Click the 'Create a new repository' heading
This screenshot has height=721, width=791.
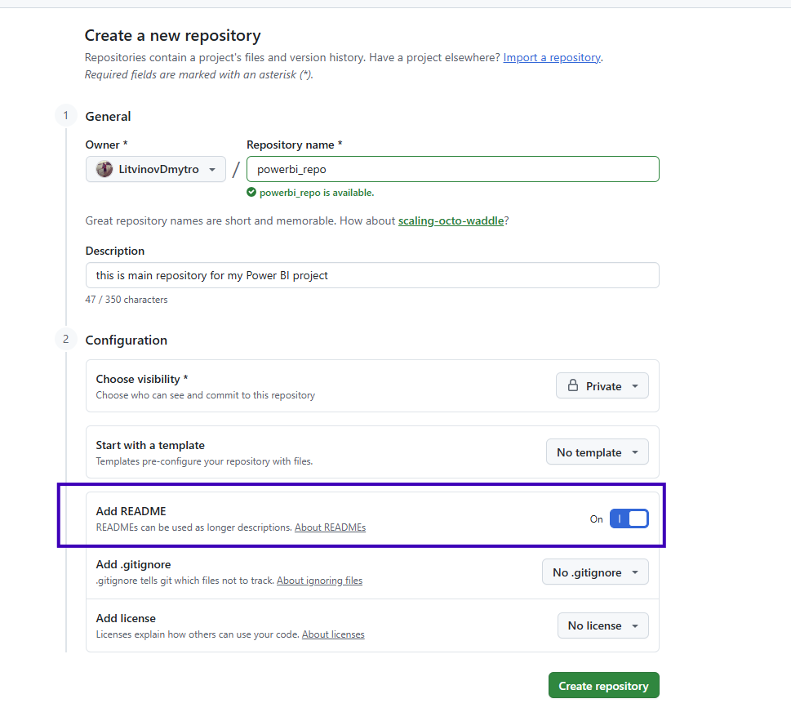tap(172, 35)
